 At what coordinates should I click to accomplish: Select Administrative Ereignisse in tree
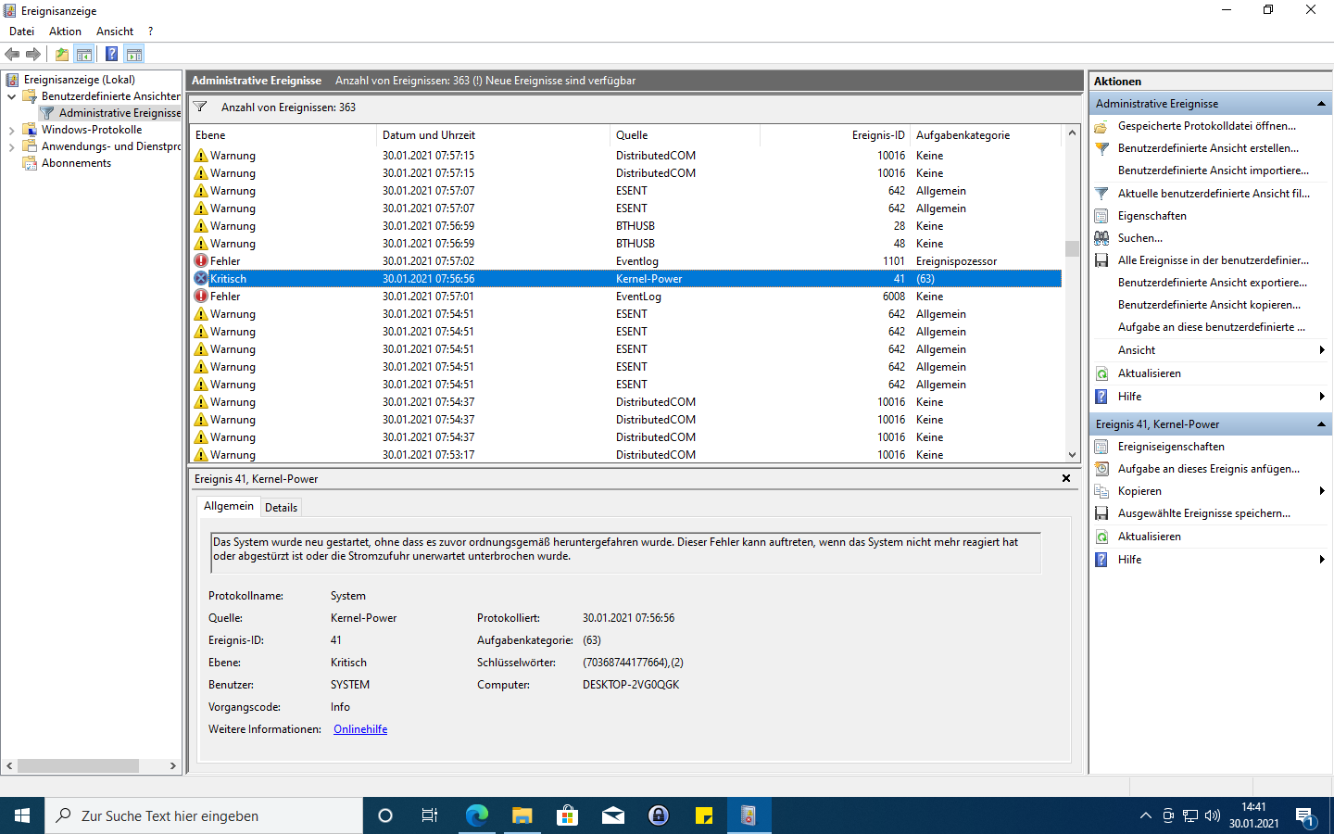click(120, 113)
